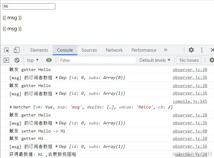Open the Sources tab
The height and width of the screenshot is (158, 214).
[x=89, y=50]
